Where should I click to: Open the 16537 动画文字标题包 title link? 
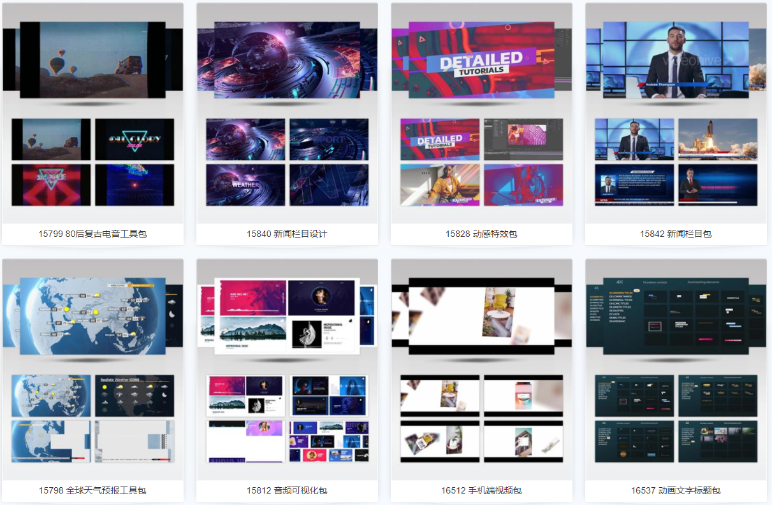tap(676, 490)
